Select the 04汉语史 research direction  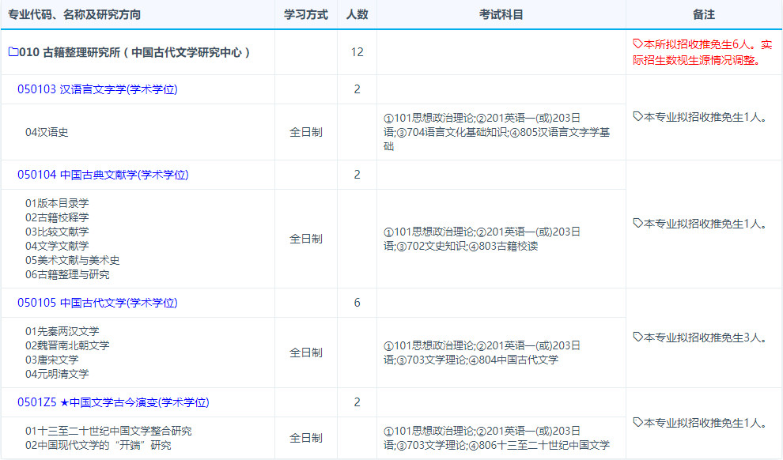point(47,132)
